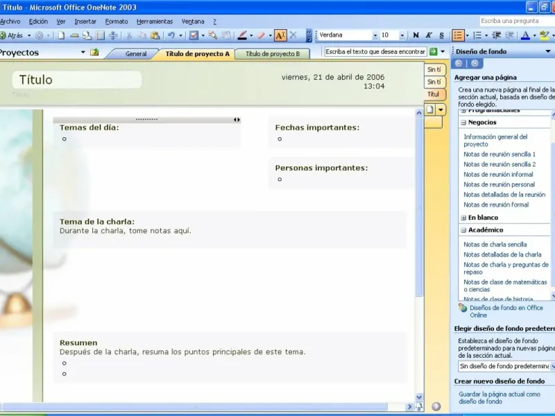Click the Delete X icon
Image resolution: width=555 pixels, height=416 pixels.
pos(293,35)
